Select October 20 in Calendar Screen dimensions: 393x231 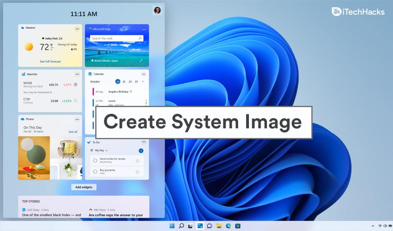[118, 81]
